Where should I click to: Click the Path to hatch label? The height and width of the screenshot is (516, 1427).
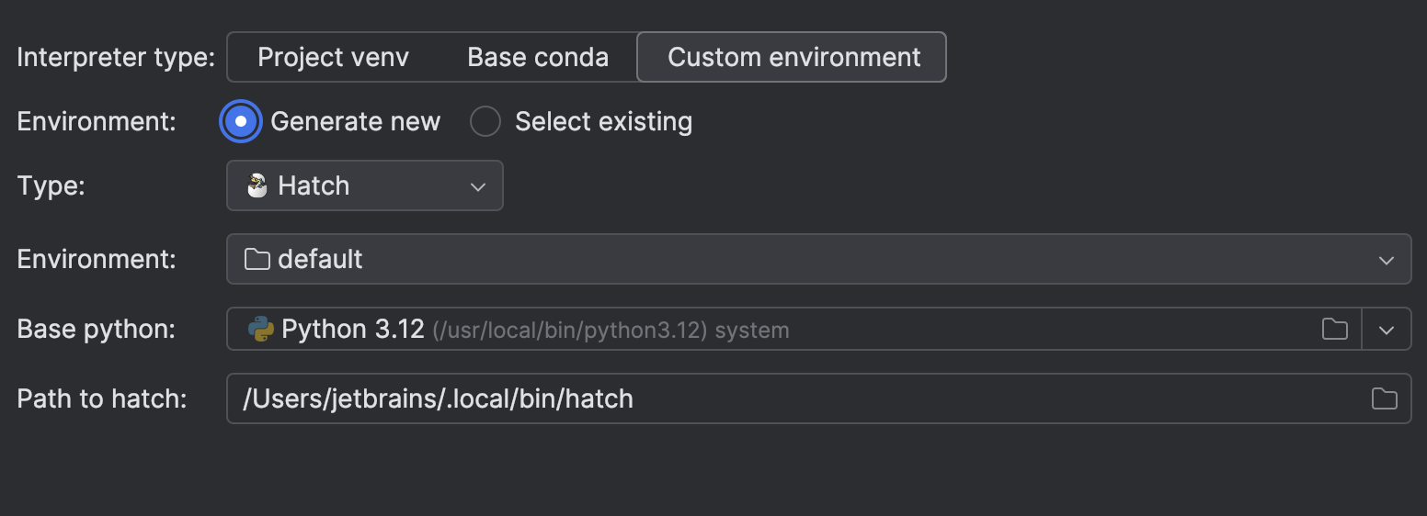[102, 398]
